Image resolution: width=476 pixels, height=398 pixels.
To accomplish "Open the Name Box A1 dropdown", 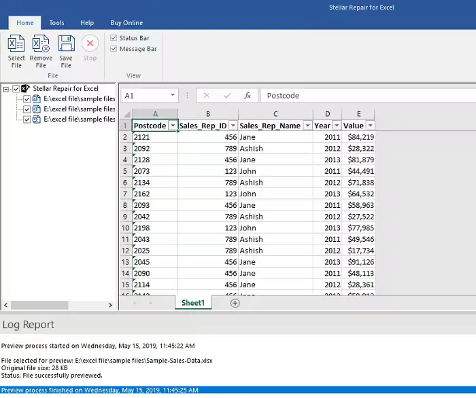I will [x=173, y=95].
